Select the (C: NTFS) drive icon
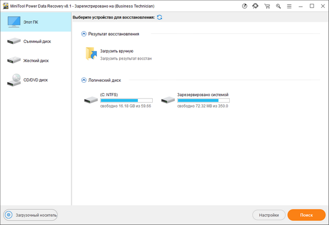329x225 pixels. pos(91,100)
